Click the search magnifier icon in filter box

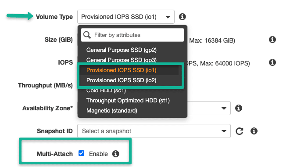tap(87, 35)
